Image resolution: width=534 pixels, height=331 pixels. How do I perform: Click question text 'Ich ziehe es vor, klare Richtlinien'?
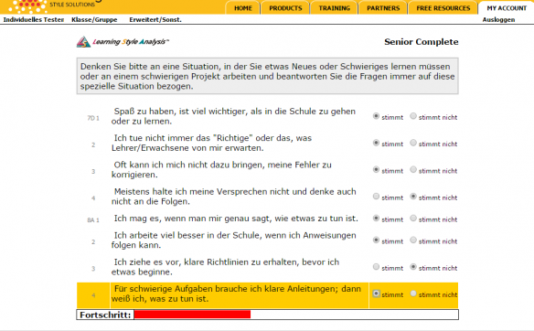(x=225, y=267)
